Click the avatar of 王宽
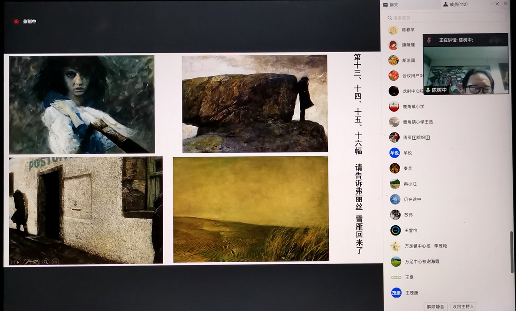Viewport: 516px width, 311px height. tap(396, 277)
